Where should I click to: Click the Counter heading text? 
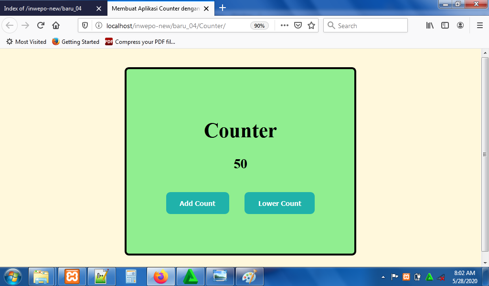[241, 131]
